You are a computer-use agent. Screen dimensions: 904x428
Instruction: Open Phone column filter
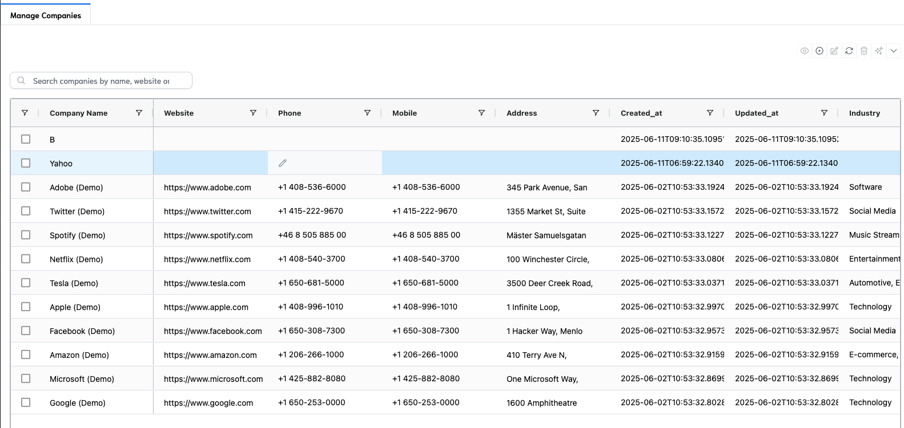[x=367, y=113]
